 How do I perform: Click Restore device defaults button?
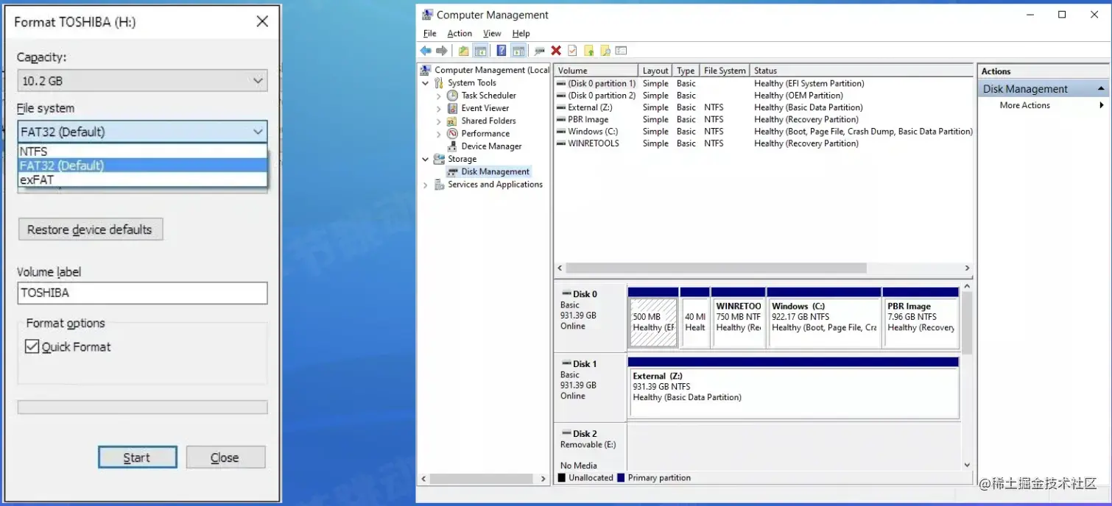point(90,229)
